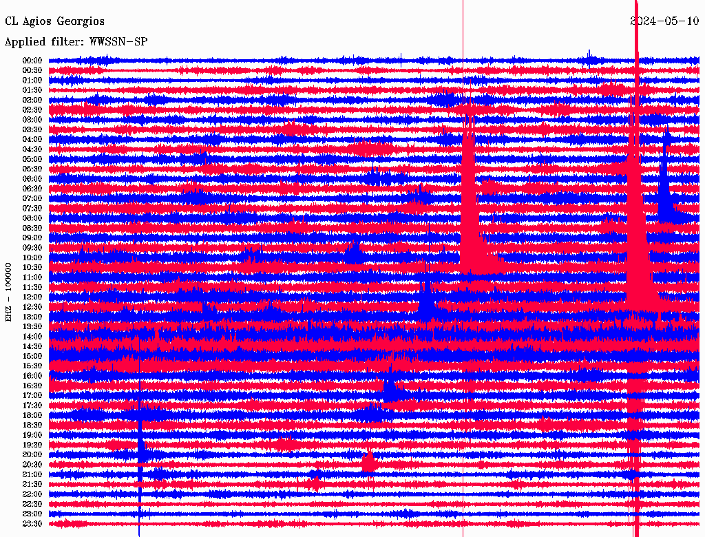Select the 11:00 time label

tap(32, 277)
